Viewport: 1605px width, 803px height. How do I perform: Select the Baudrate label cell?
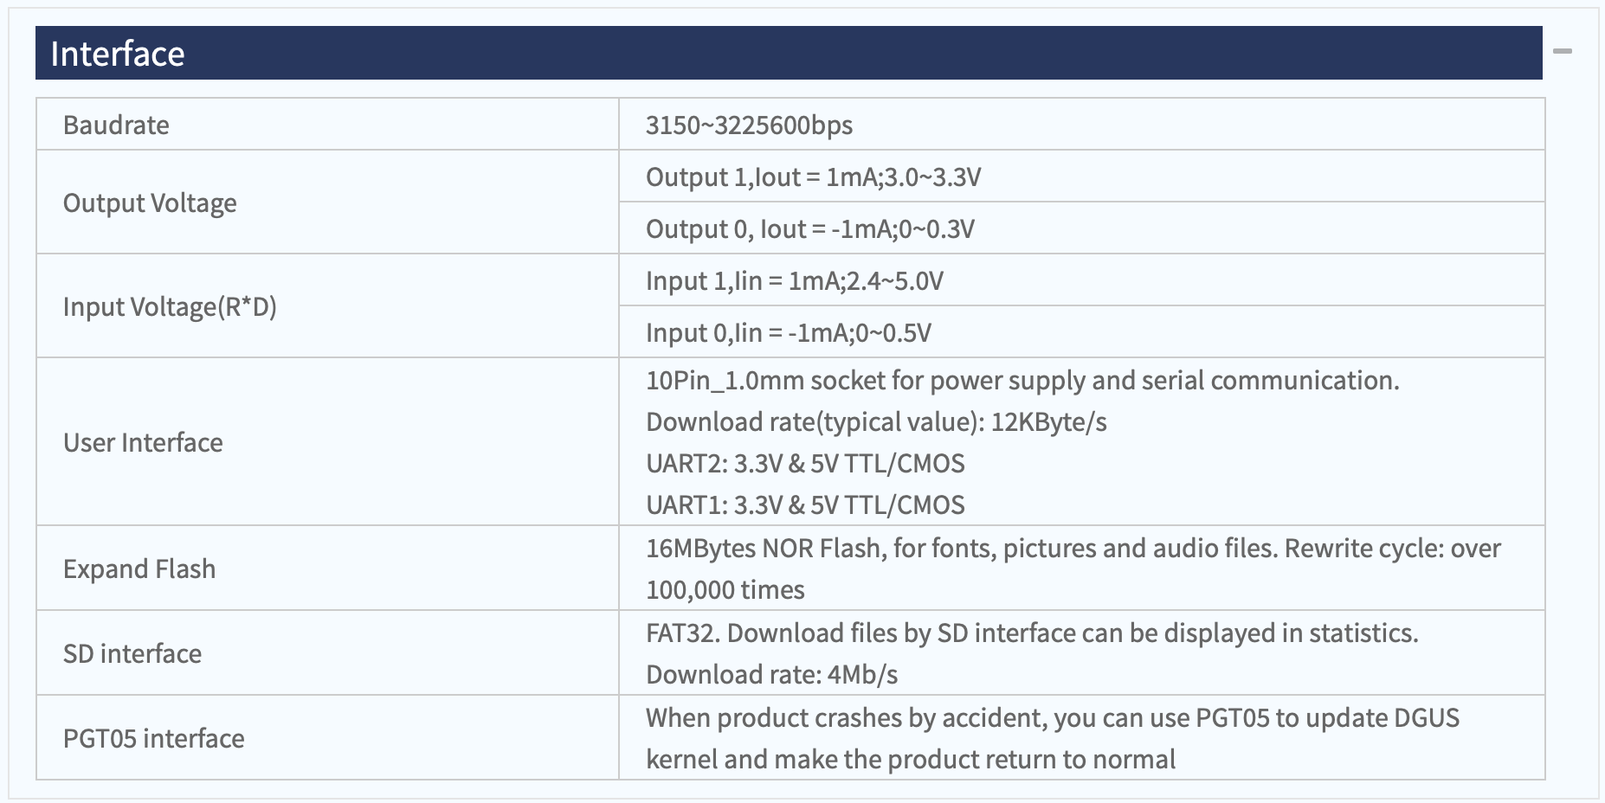(116, 125)
